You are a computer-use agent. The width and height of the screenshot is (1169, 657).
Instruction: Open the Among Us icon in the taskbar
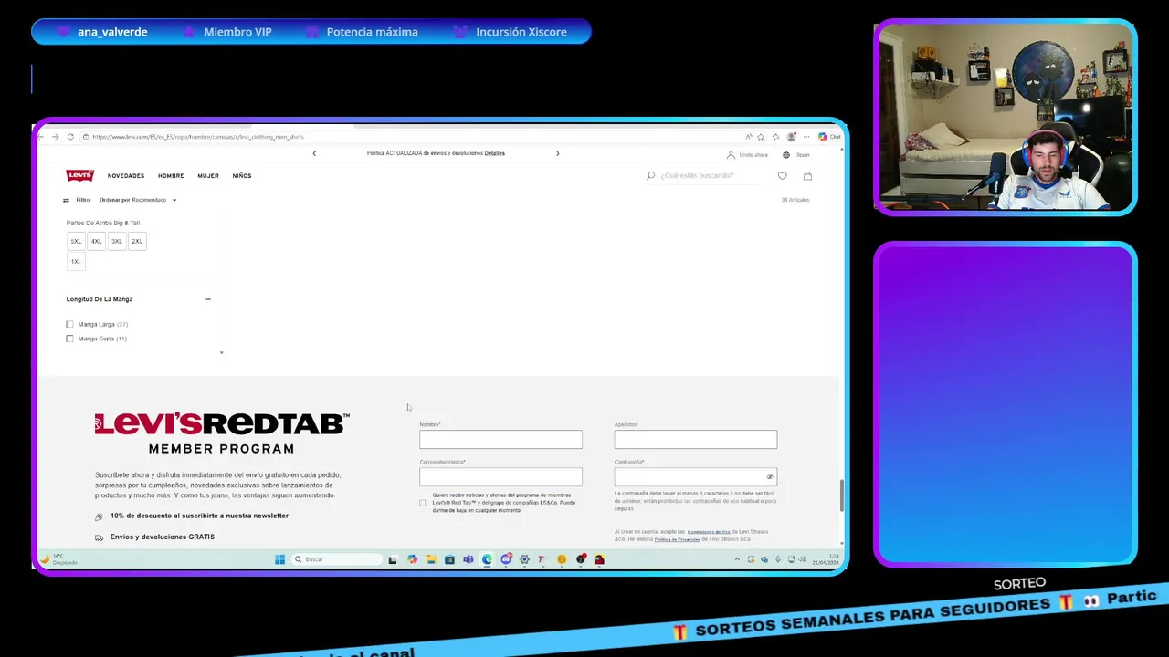tap(599, 559)
